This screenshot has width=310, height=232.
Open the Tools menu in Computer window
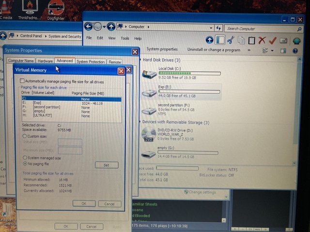click(125, 38)
